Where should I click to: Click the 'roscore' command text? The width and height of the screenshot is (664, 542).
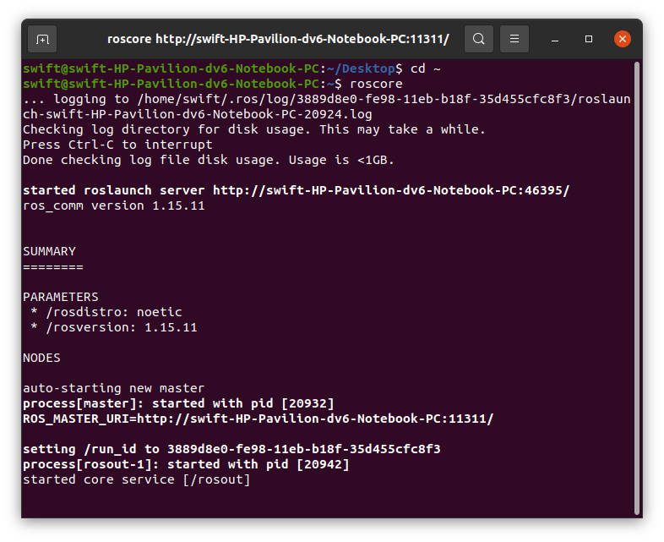point(376,84)
